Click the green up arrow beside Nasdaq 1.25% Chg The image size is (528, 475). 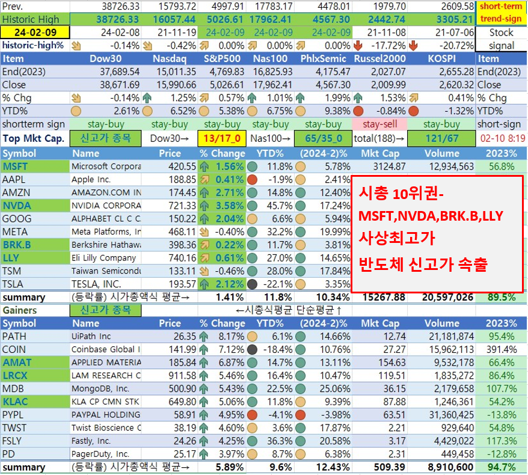pyautogui.click(x=147, y=98)
